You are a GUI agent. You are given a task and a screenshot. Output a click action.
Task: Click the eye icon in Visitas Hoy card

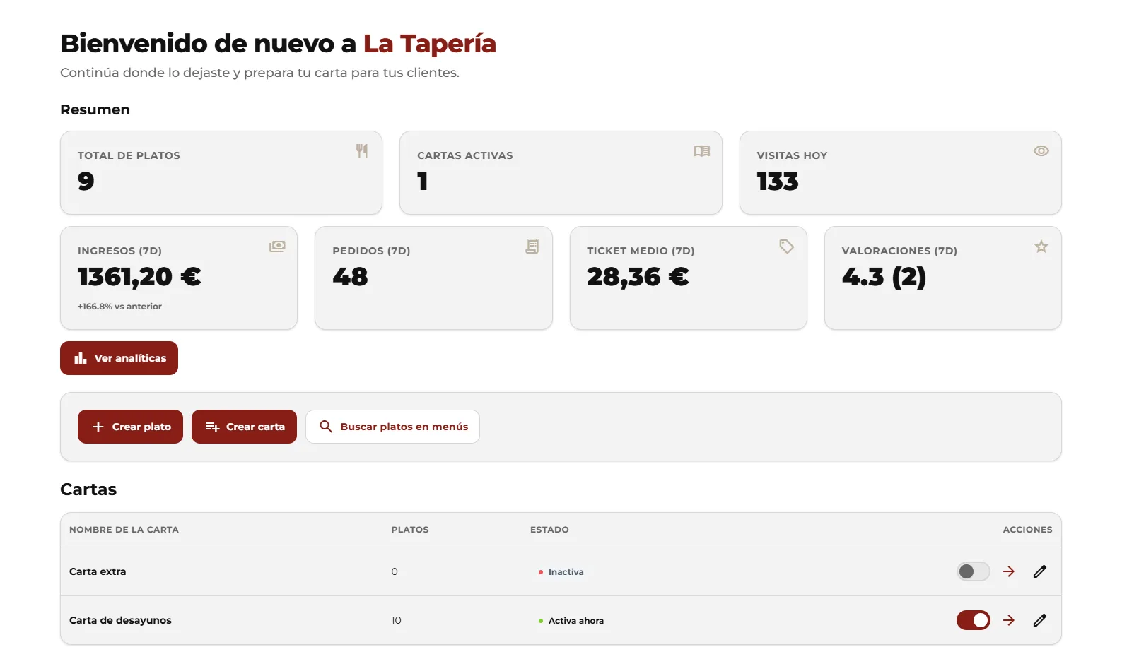1041,151
